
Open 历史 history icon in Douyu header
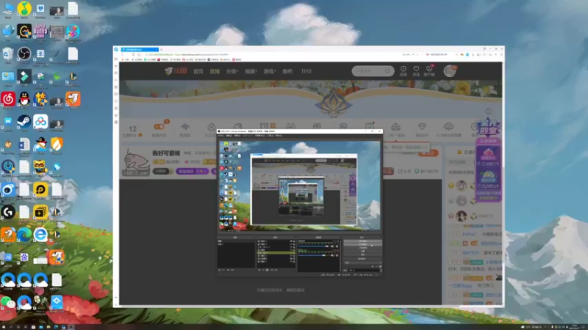[x=403, y=70]
